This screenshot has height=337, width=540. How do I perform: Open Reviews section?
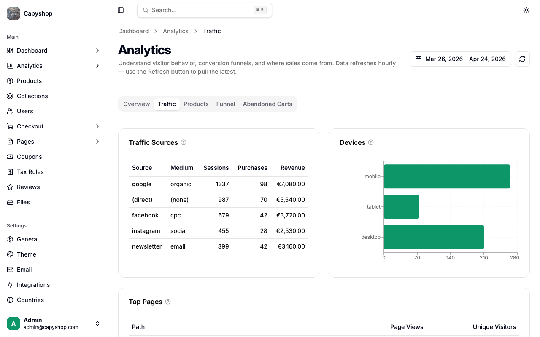pyautogui.click(x=54, y=187)
